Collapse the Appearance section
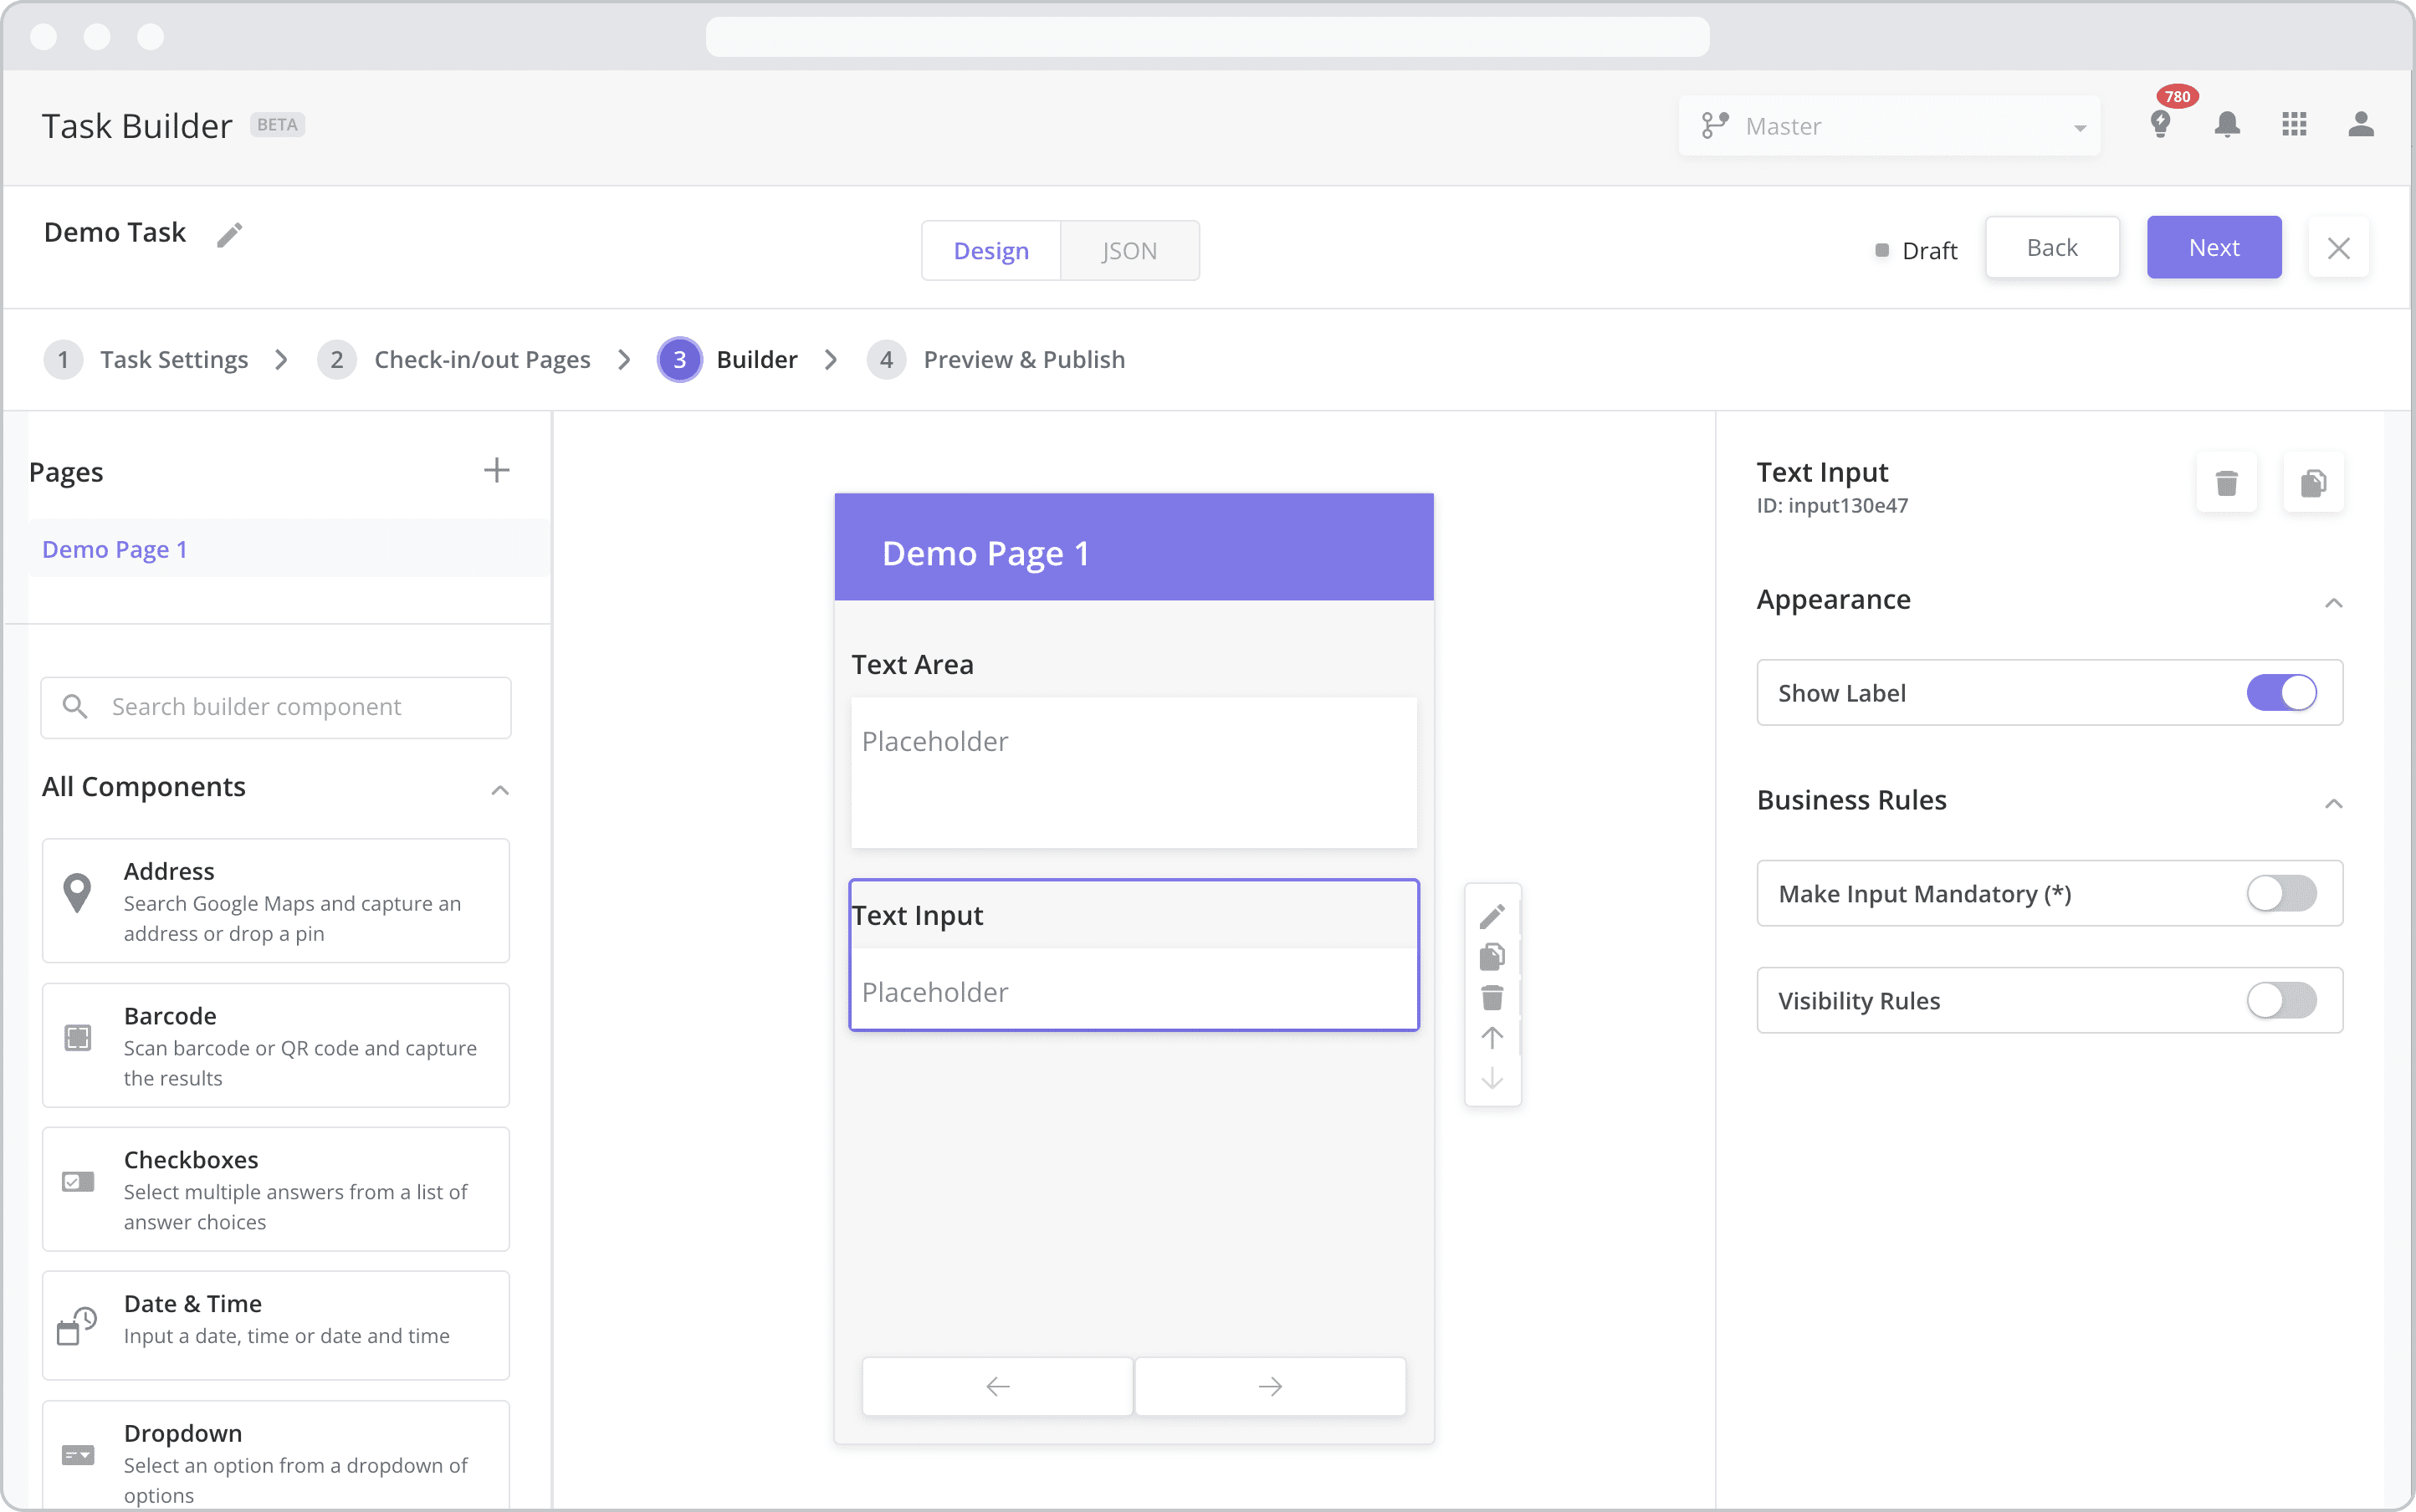Image resolution: width=2416 pixels, height=1512 pixels. point(2333,602)
